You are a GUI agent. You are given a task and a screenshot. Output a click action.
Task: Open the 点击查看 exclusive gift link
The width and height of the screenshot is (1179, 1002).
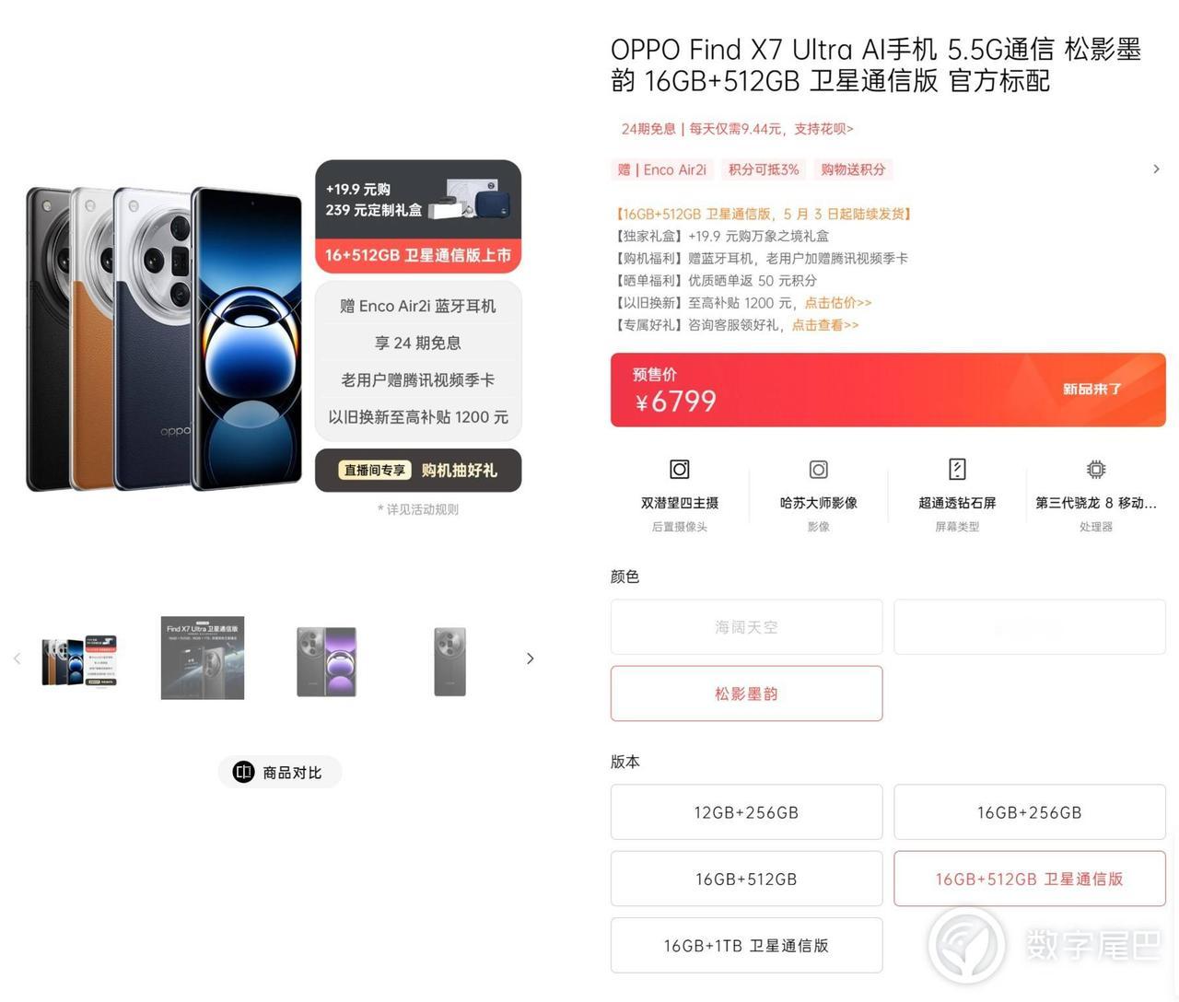coord(825,324)
